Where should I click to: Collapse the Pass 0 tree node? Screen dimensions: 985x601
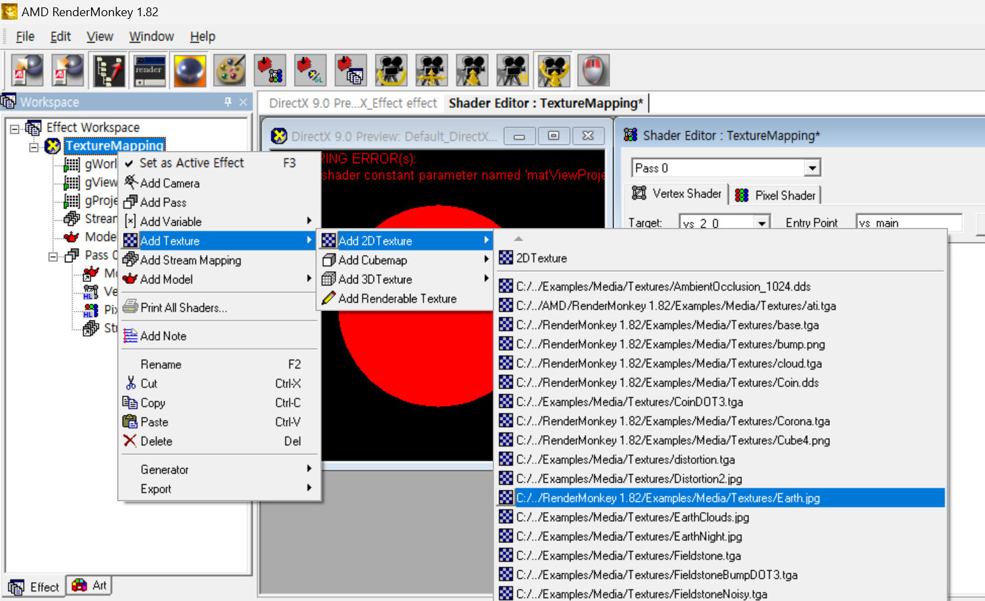53,256
